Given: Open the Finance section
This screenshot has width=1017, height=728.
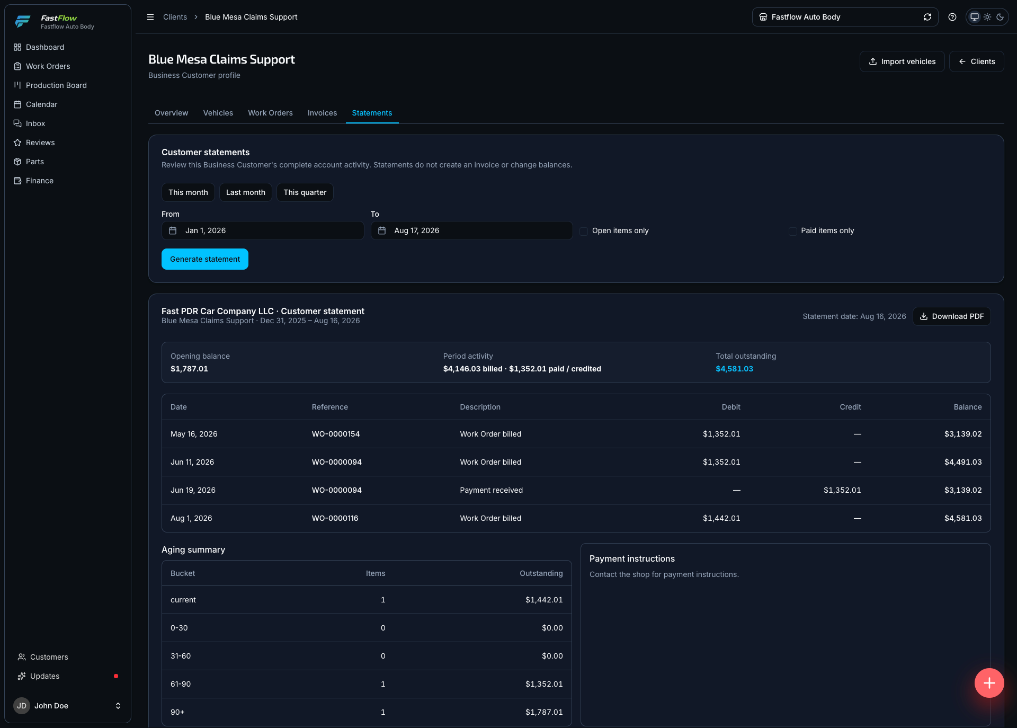Looking at the screenshot, I should [x=40, y=181].
